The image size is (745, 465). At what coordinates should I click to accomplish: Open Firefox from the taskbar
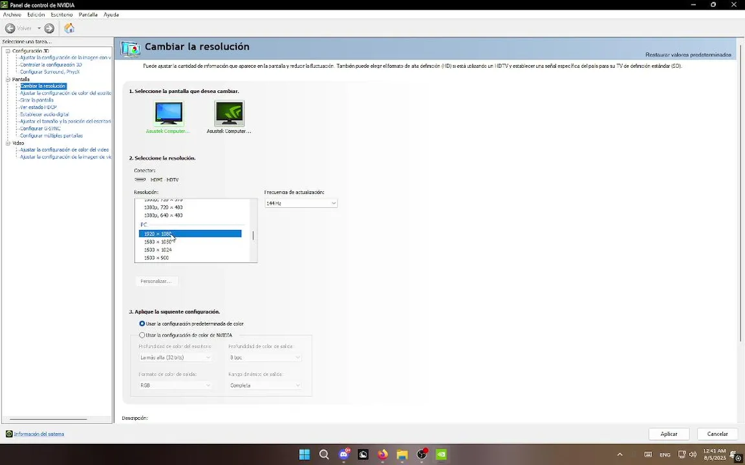click(382, 455)
